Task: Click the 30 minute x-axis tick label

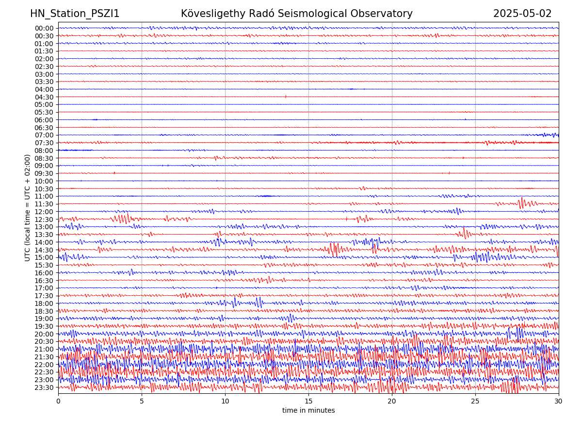Action: pos(559,402)
